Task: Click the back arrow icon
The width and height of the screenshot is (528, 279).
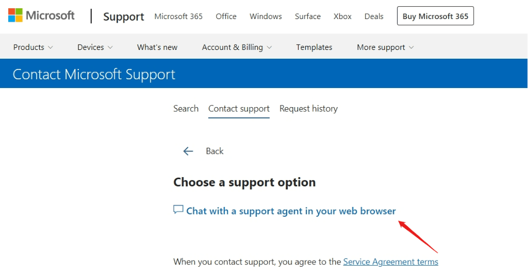Action: pos(188,151)
